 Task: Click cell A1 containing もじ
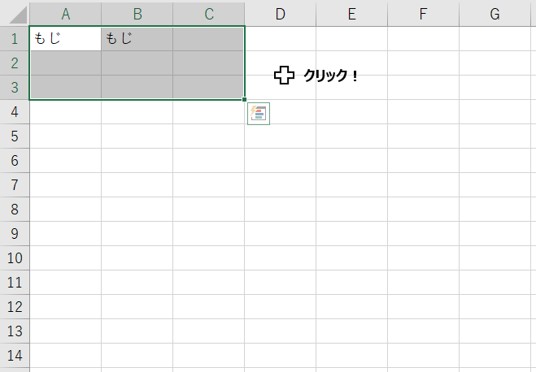(65, 38)
